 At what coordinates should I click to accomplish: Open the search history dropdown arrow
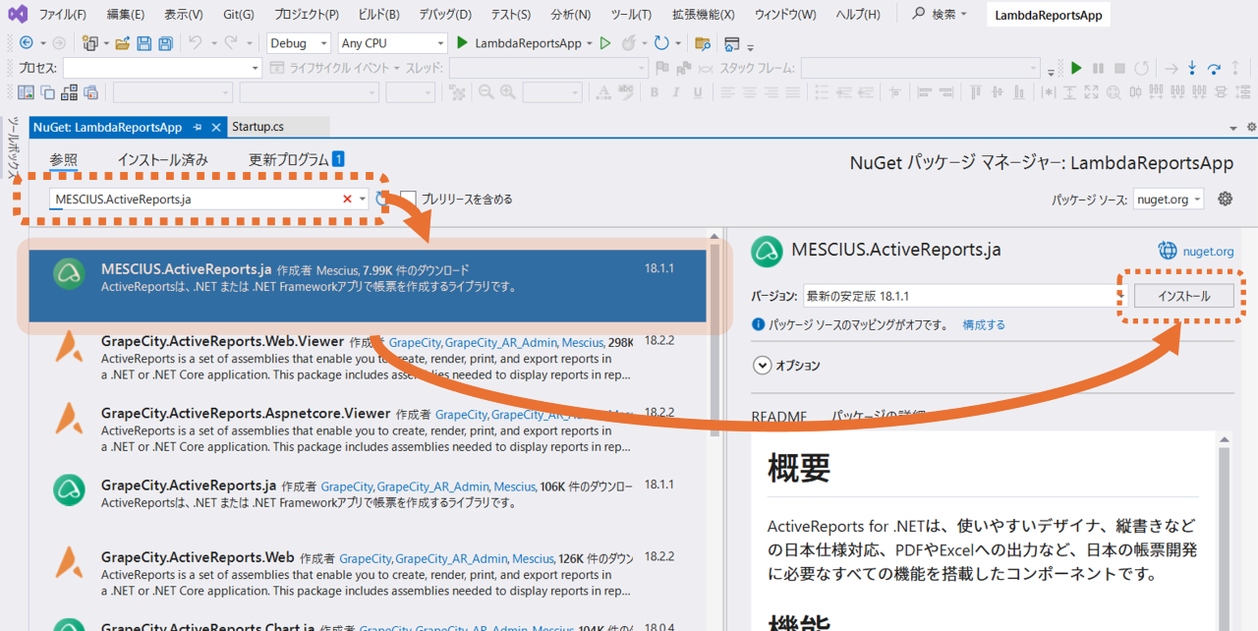(363, 199)
